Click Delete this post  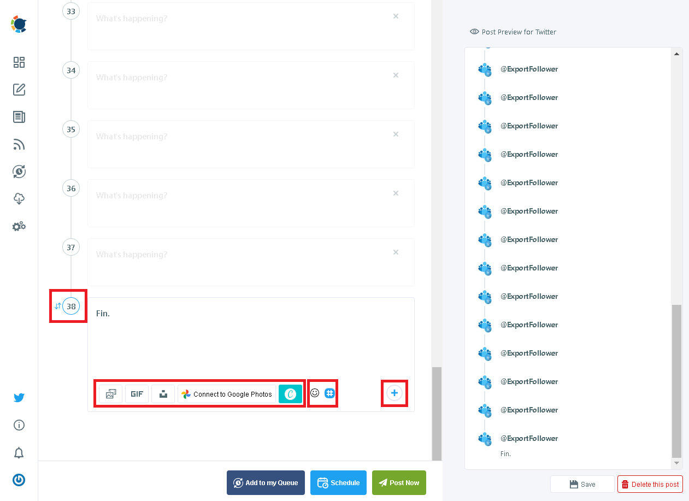point(650,484)
